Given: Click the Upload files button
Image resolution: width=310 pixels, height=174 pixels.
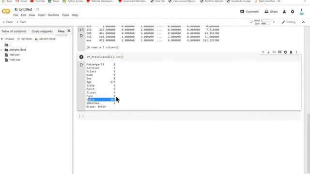Looking at the screenshot, I should [x=8, y=39].
